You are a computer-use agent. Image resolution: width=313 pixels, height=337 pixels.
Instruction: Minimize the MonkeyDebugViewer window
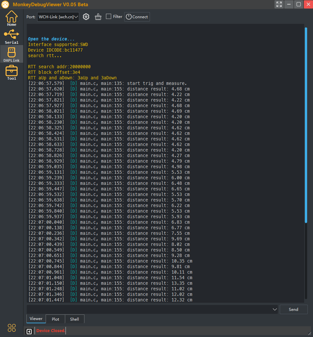tap(289, 4)
